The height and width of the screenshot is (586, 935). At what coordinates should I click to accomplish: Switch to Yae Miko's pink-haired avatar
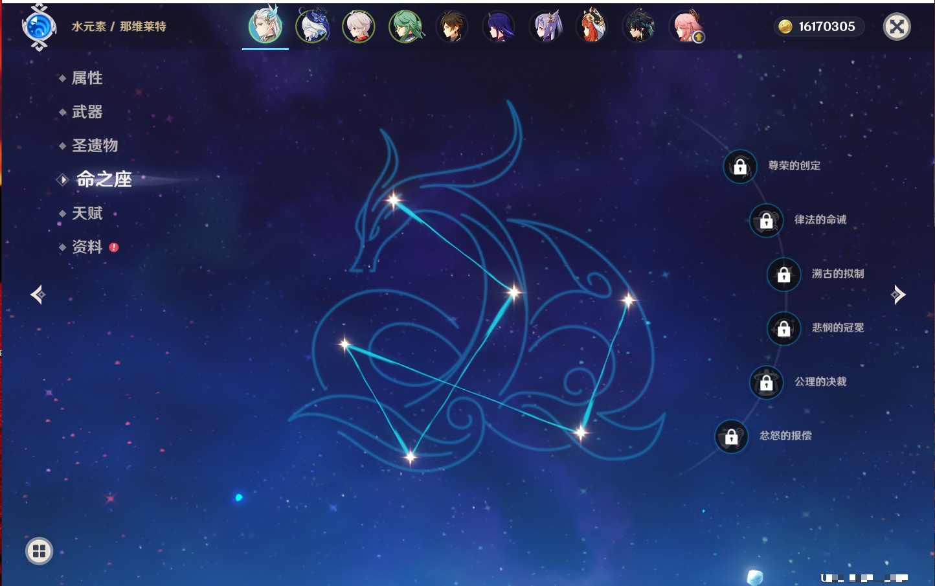click(685, 27)
